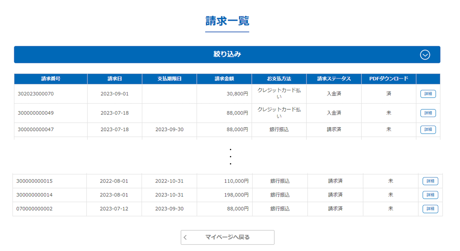Open 詳細 for invoice 300000000014
This screenshot has height=251, width=460.
[x=430, y=195]
